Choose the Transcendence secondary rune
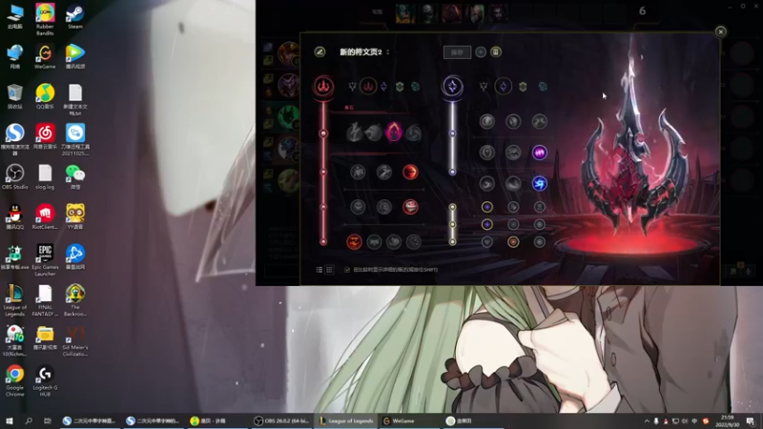The width and height of the screenshot is (763, 429). (487, 153)
